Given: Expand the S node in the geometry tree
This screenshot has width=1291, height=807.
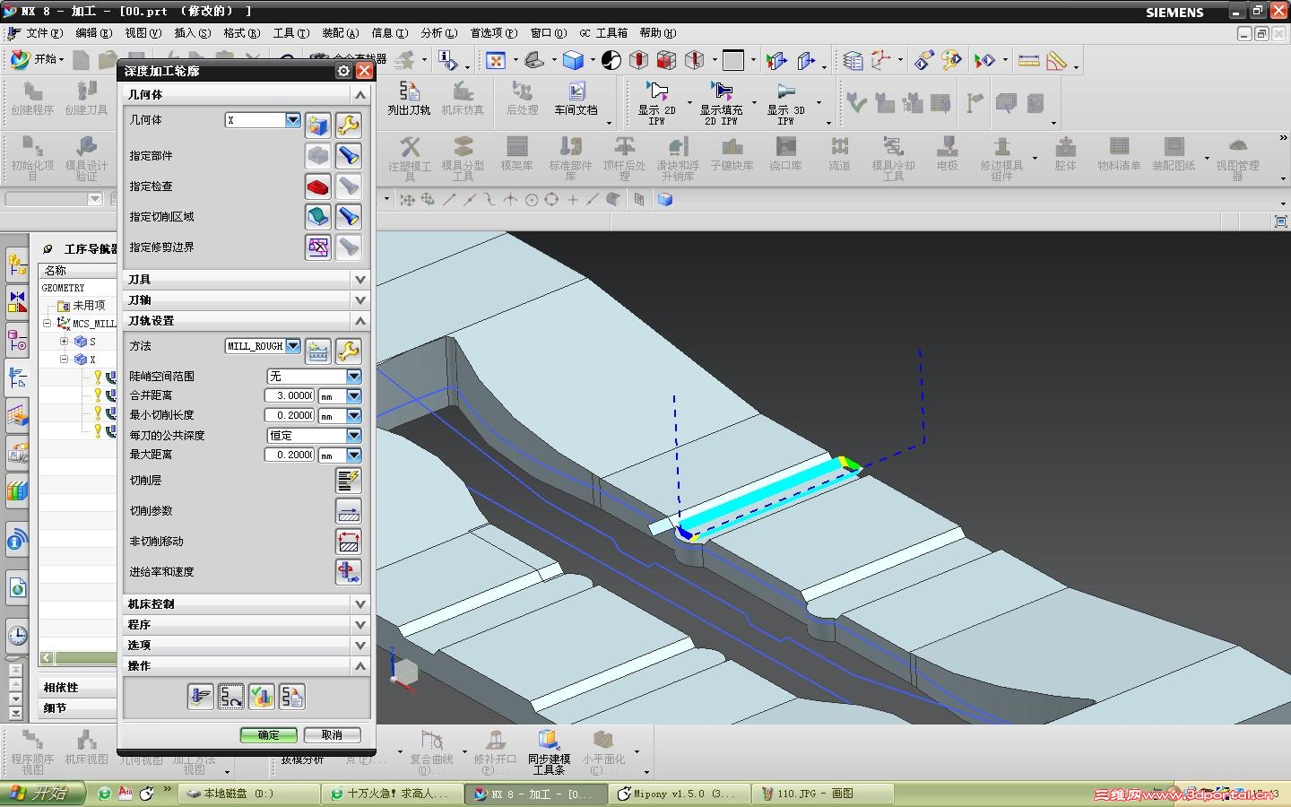Looking at the screenshot, I should pos(65,342).
